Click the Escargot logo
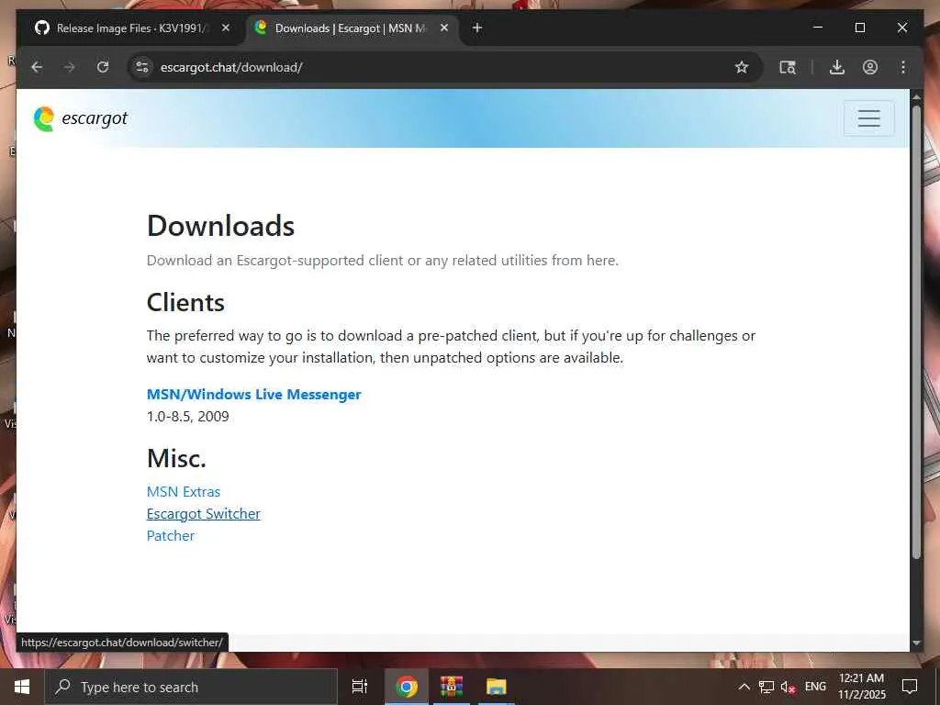Screen dimensions: 940x705 [x=81, y=118]
